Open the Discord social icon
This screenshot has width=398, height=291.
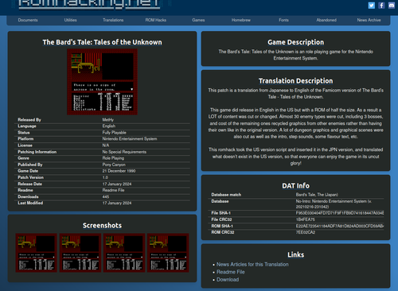point(392,6)
